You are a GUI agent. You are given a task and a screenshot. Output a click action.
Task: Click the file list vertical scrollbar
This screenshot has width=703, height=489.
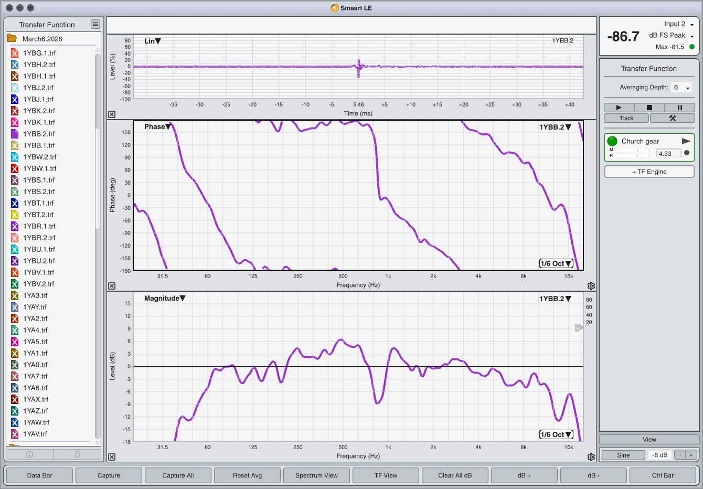tap(98, 178)
